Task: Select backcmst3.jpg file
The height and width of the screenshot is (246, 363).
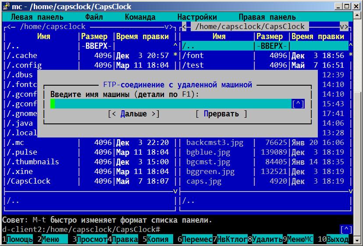Action: pyautogui.click(x=265, y=142)
